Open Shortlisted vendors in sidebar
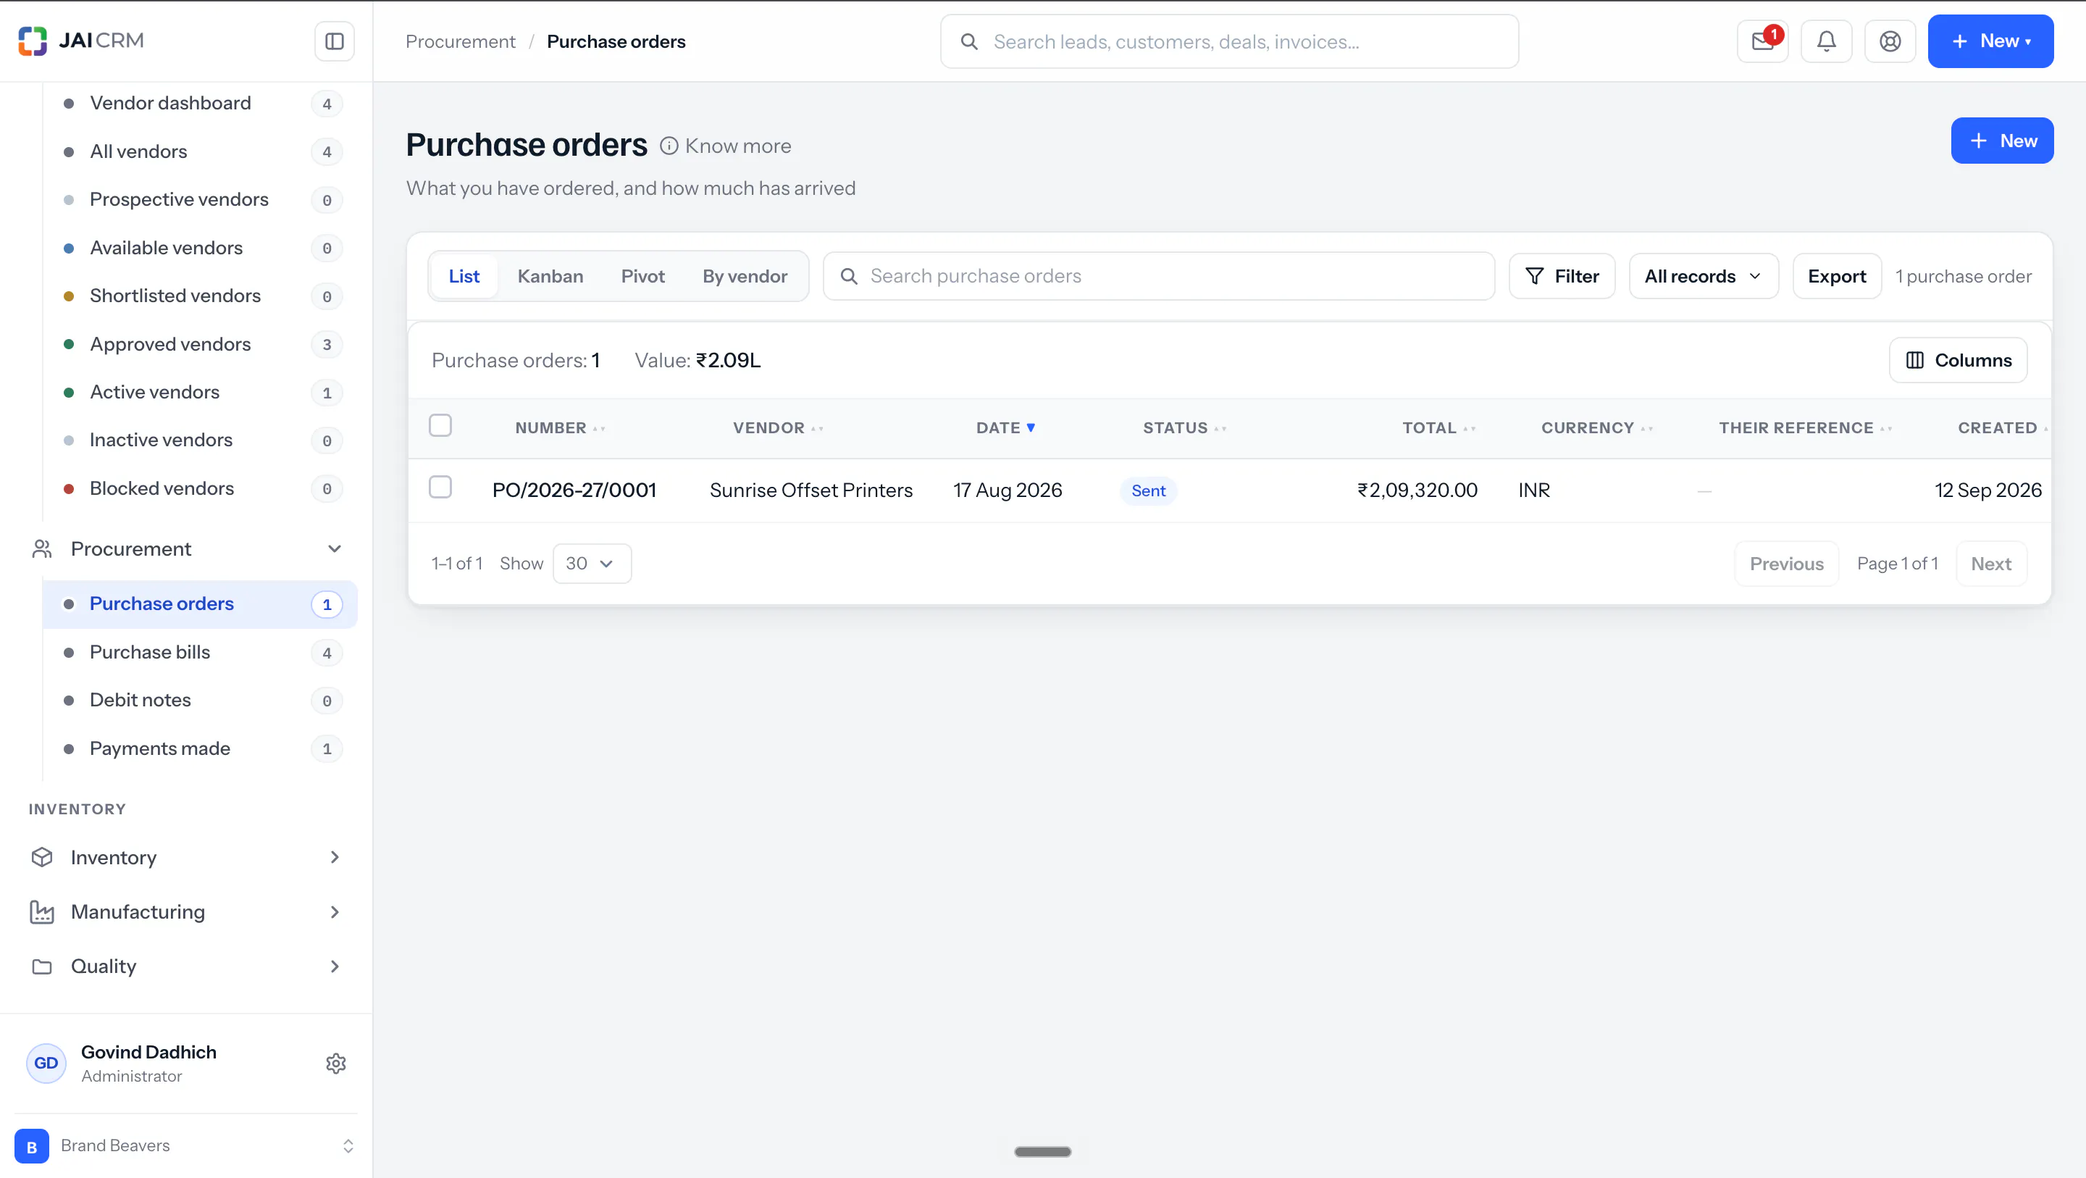 pos(200,296)
